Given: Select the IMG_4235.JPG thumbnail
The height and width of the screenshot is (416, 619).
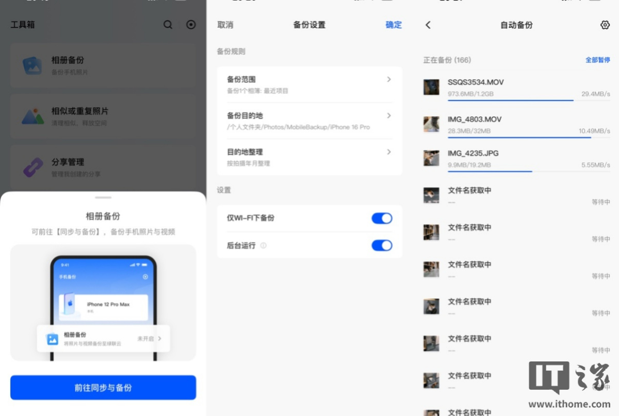Looking at the screenshot, I should click(x=431, y=158).
